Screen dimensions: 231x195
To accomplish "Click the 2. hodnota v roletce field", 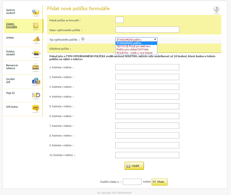I will 147,77.
